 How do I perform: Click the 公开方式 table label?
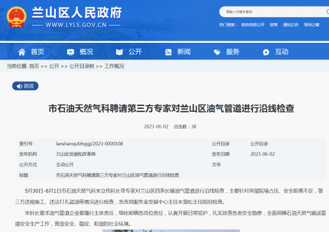(x=28, y=165)
